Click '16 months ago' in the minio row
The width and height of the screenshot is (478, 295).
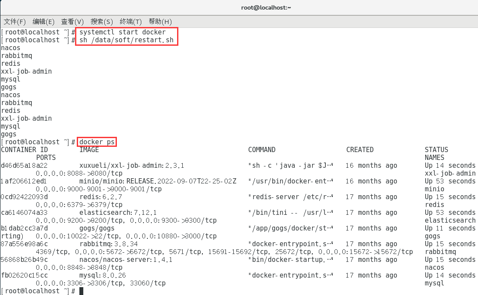(371, 181)
